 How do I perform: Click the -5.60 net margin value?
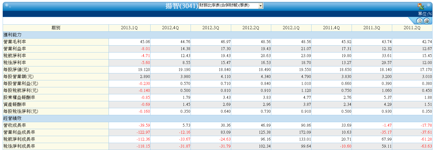[x=145, y=63]
